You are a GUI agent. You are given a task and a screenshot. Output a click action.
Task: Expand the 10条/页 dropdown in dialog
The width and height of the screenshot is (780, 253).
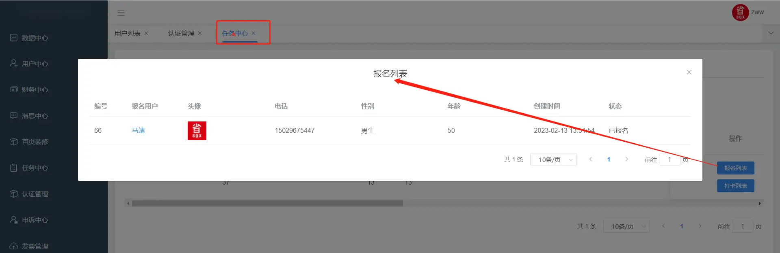point(553,160)
